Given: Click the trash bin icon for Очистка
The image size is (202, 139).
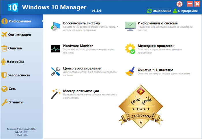Looking at the screenshot, I should point(4,48).
